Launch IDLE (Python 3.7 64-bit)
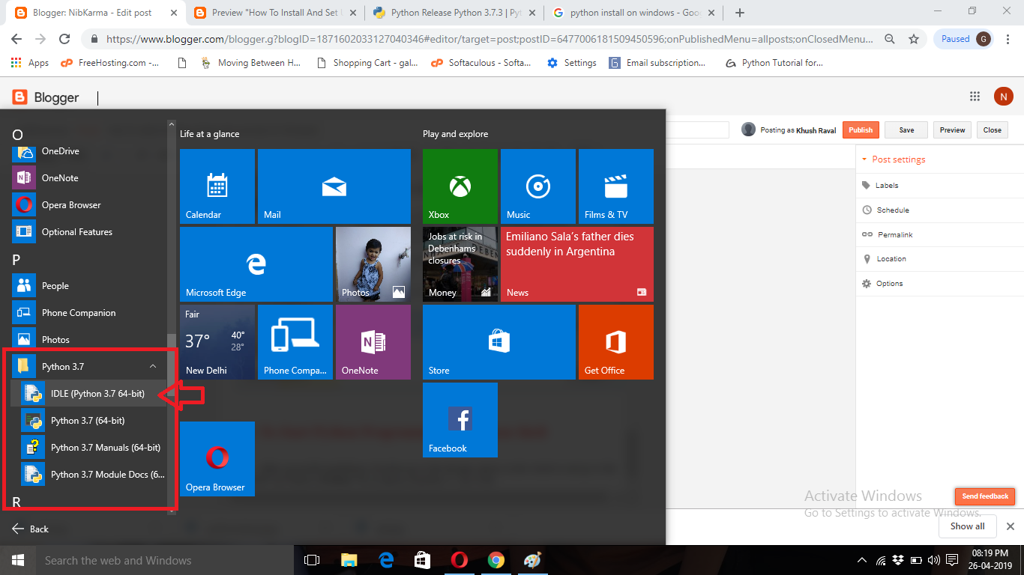This screenshot has height=575, width=1024. 88,394
